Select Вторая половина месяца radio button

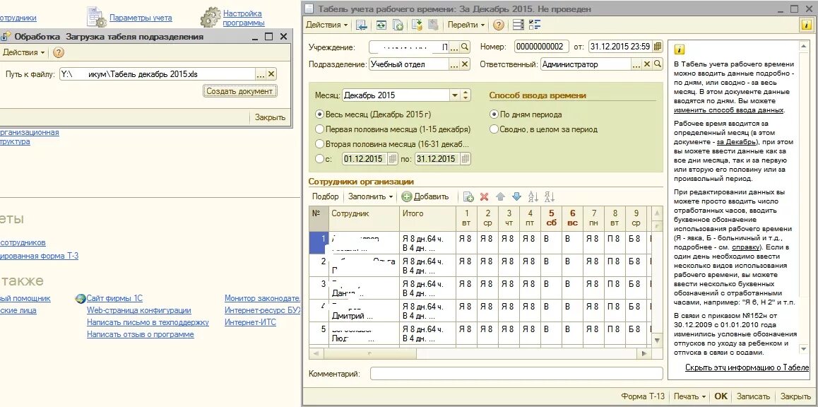pyautogui.click(x=319, y=144)
